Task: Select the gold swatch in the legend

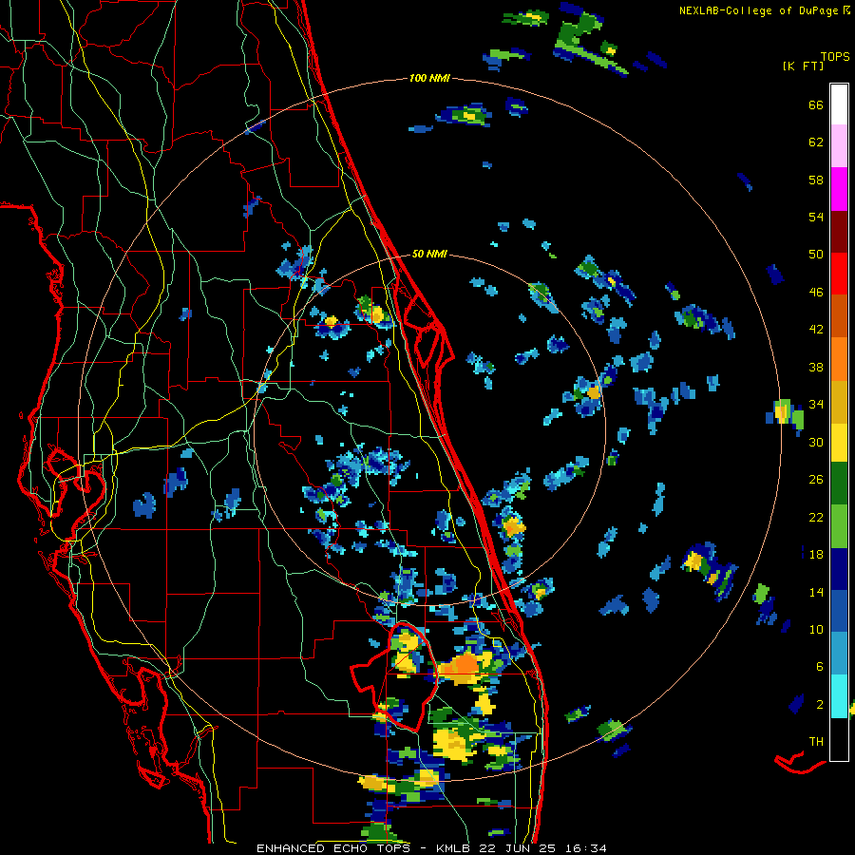Action: tap(839, 402)
